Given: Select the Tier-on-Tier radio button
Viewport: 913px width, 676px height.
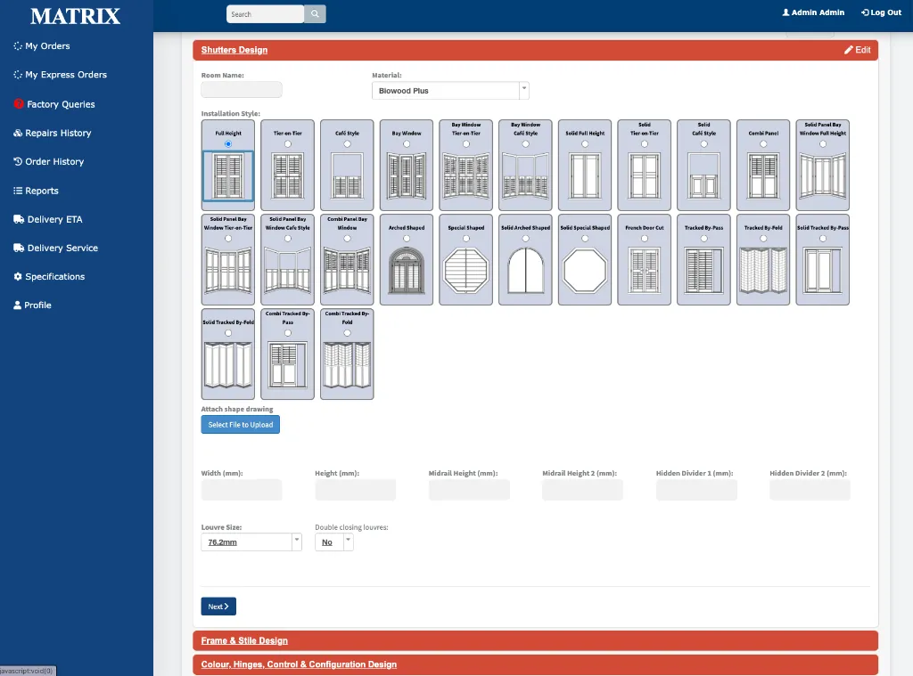Looking at the screenshot, I should 288,143.
